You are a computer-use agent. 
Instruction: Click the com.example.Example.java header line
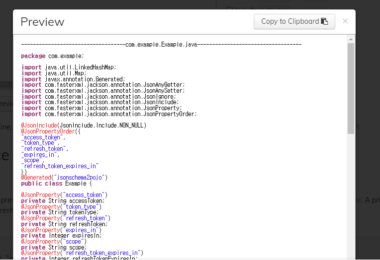click(161, 45)
